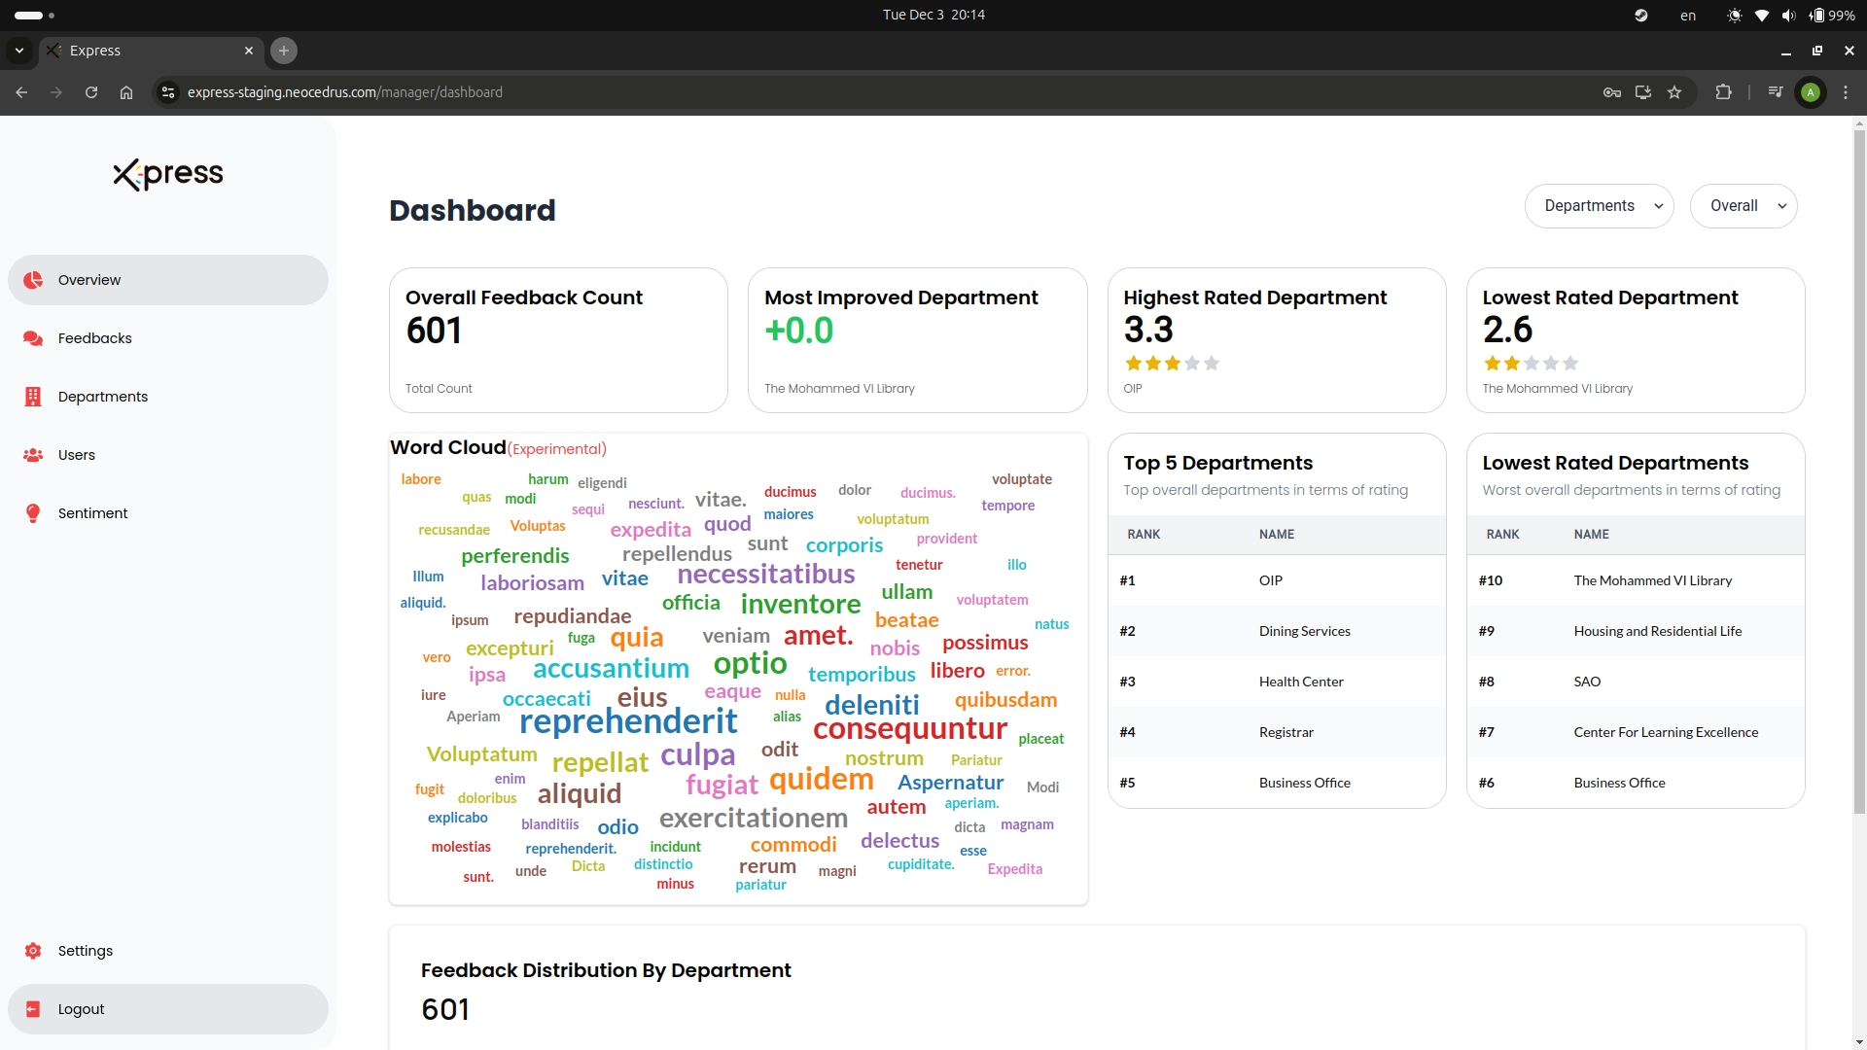Expand the Departments filter dropdown
Screen dimensions: 1867x1050
pos(1599,206)
